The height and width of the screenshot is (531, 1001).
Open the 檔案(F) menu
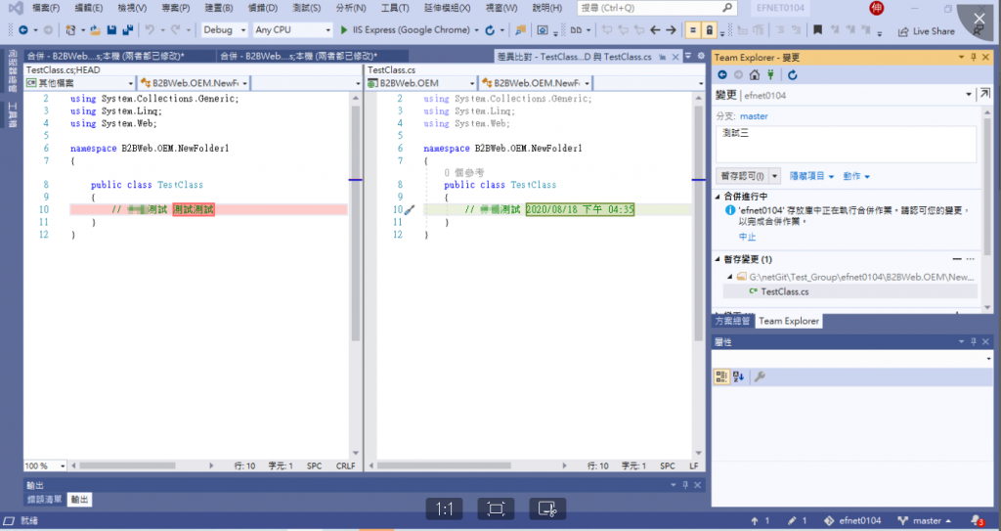click(46, 8)
